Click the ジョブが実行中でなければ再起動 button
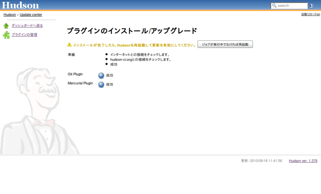This screenshot has height=194, width=321. click(x=225, y=44)
